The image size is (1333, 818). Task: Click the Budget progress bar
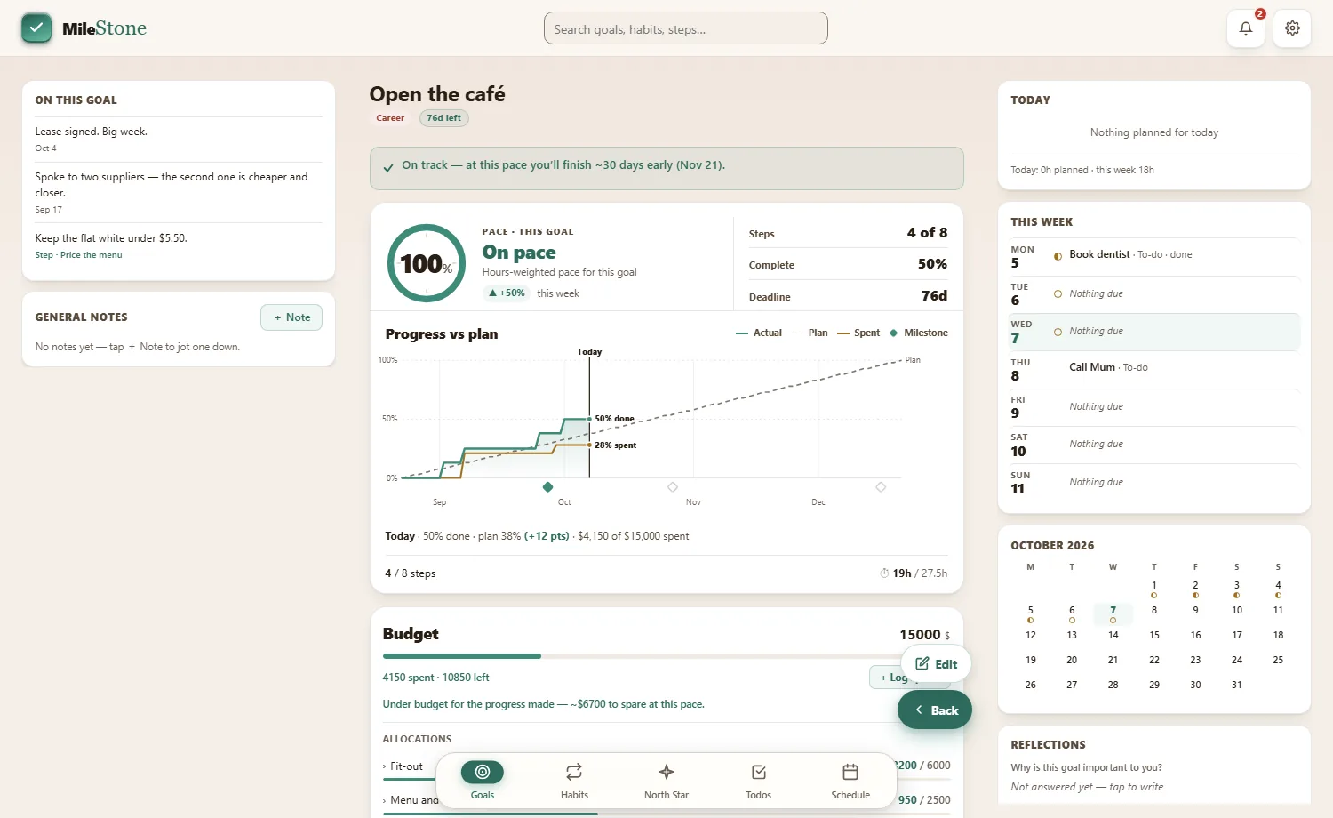pyautogui.click(x=666, y=656)
